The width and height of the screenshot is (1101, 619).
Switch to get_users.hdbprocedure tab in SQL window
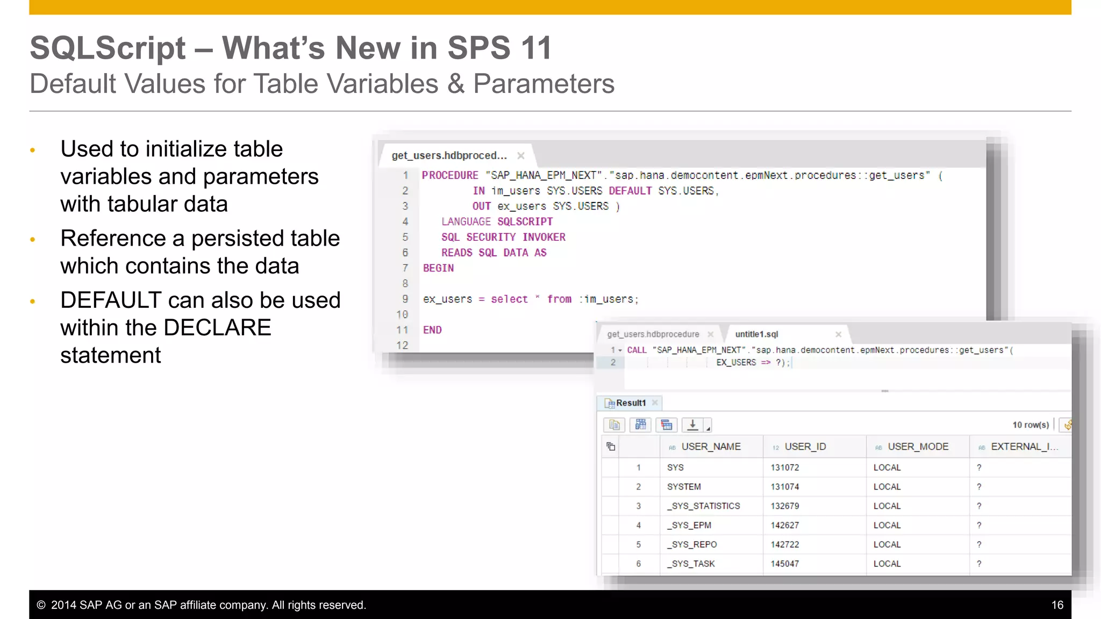point(653,334)
